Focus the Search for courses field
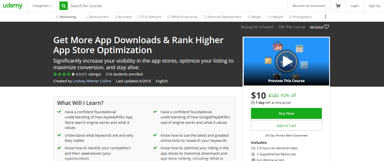 pos(177,6)
